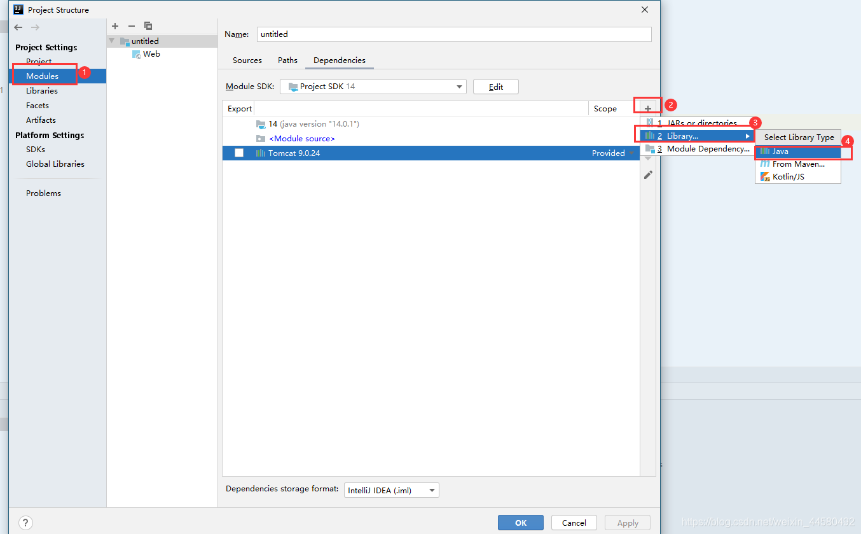Open Dependencies storage format dropdown
The height and width of the screenshot is (534, 861).
[392, 490]
